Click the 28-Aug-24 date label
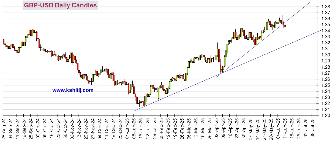335x144 pixels. tap(3, 128)
